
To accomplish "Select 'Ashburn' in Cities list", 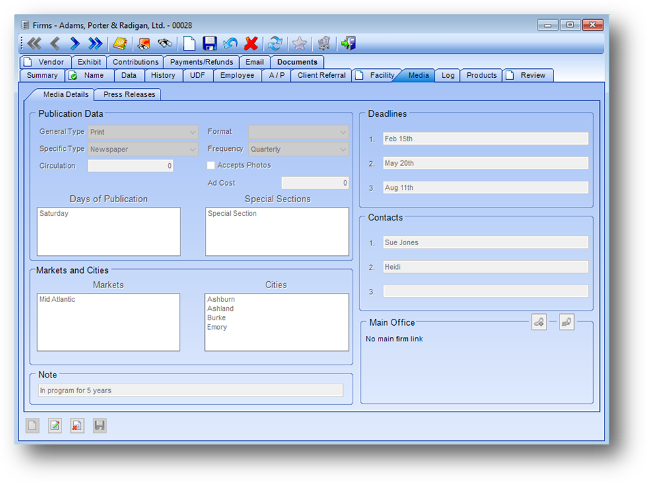I will (x=221, y=299).
